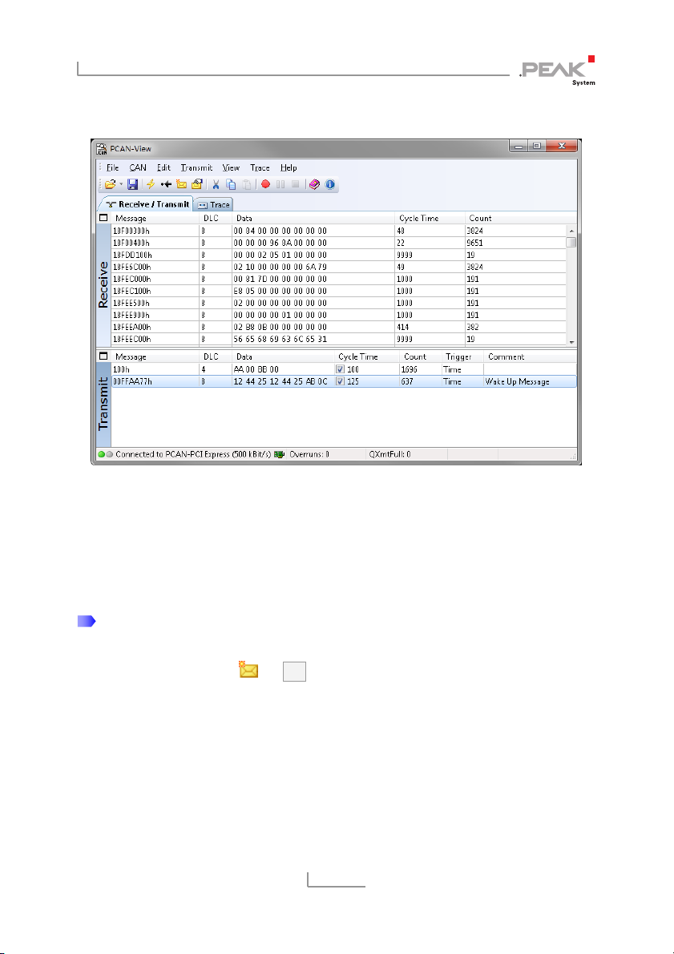Show About info with blue i icon
Screen dimensions: 674x954
click(330, 184)
